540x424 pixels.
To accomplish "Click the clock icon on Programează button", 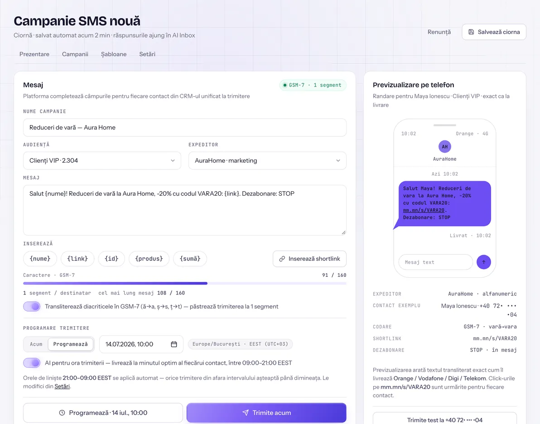I will pos(62,413).
